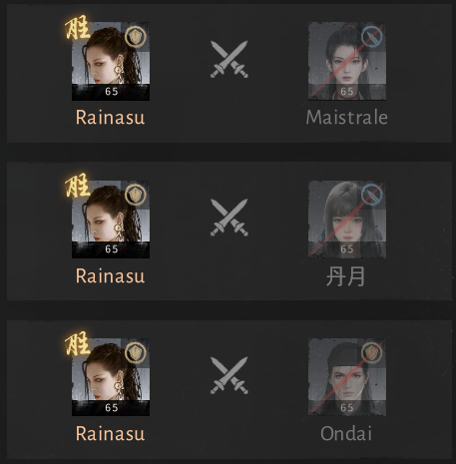Click the shield badge on Rainasu's portrait in the Maistrale match
The image size is (456, 464).
(136, 37)
